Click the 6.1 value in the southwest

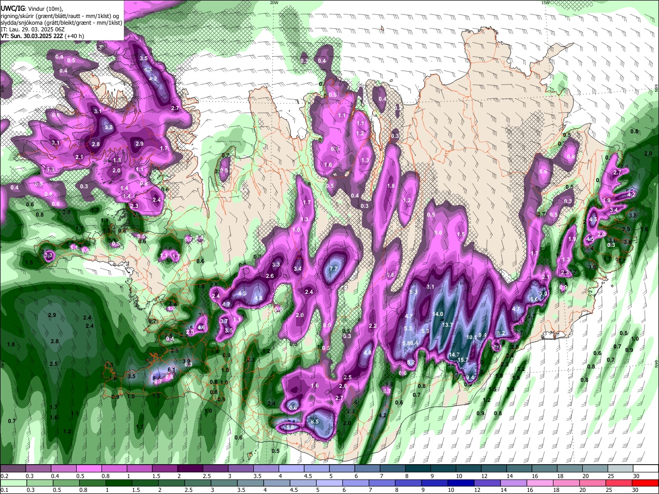tap(172, 369)
